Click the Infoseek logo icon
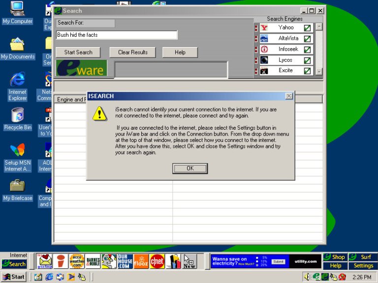 click(264, 50)
